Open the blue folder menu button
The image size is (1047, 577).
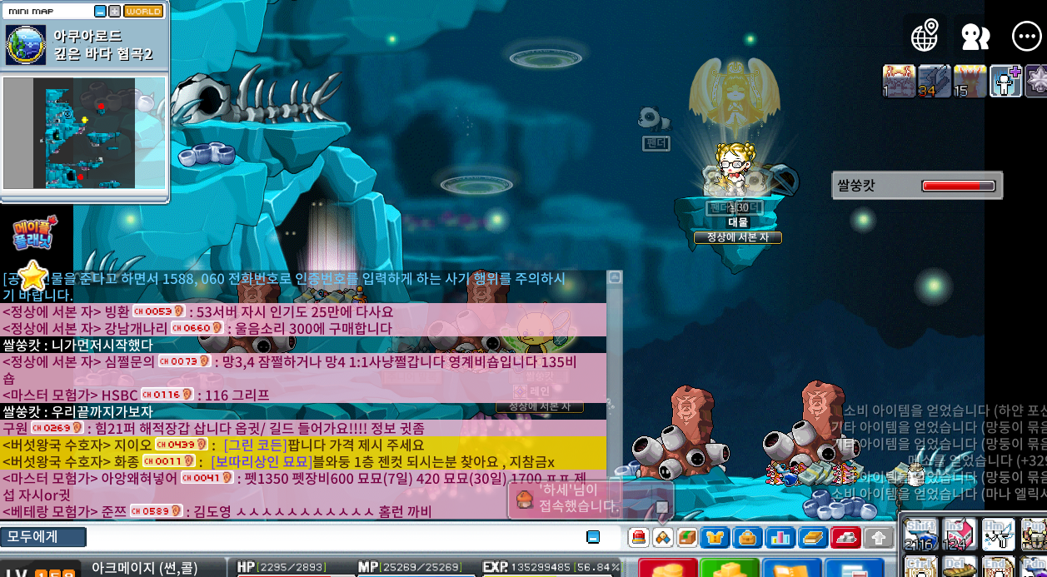coord(792,569)
